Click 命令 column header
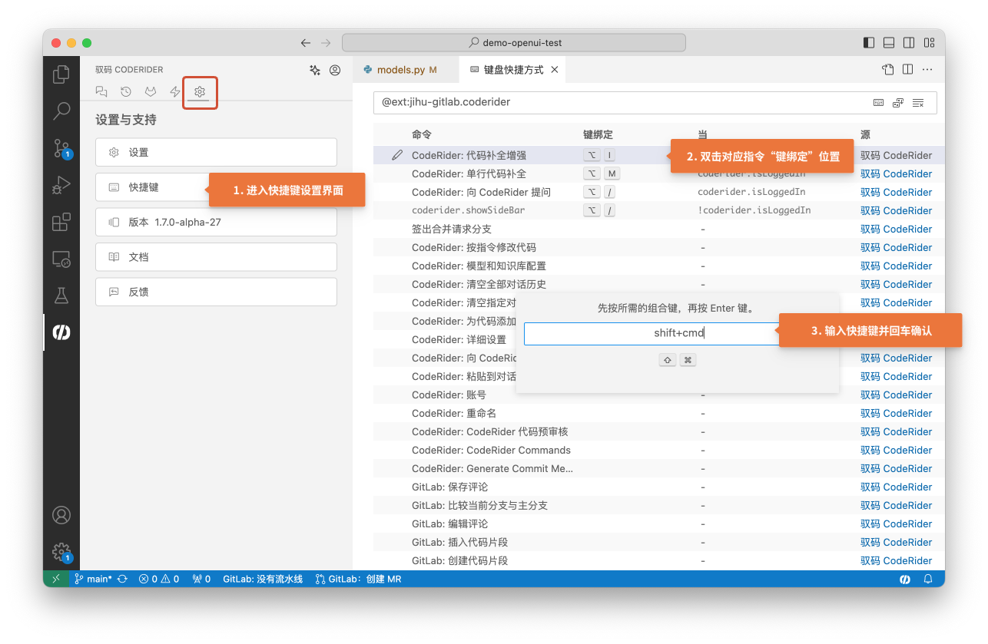Image resolution: width=988 pixels, height=644 pixels. click(x=422, y=134)
